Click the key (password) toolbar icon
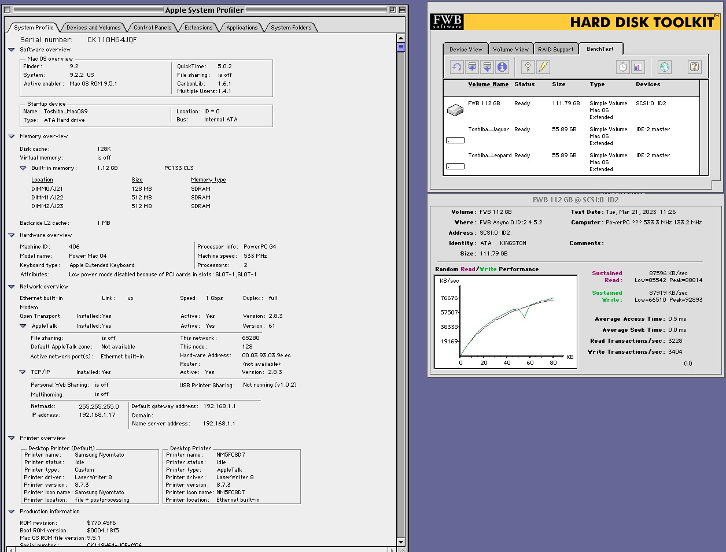Screen dimensions: 726x552 [528, 67]
